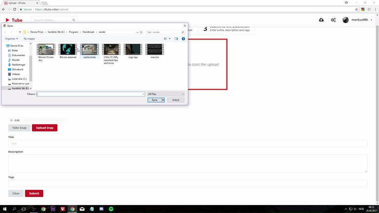Go up one folder level in dialog
The image size is (379, 213).
pos(20,32)
